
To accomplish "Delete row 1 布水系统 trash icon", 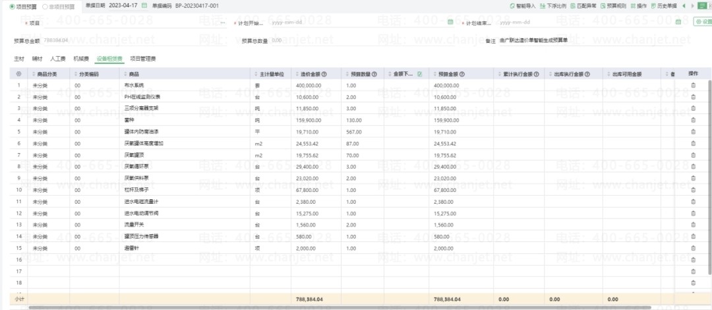I will 693,85.
